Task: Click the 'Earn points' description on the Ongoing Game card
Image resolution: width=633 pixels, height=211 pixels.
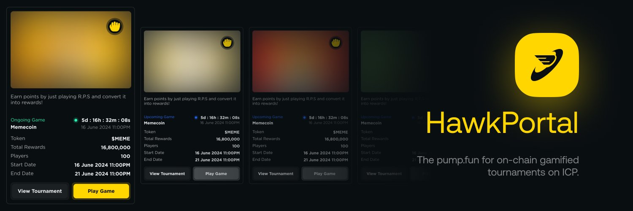Action: (x=68, y=99)
